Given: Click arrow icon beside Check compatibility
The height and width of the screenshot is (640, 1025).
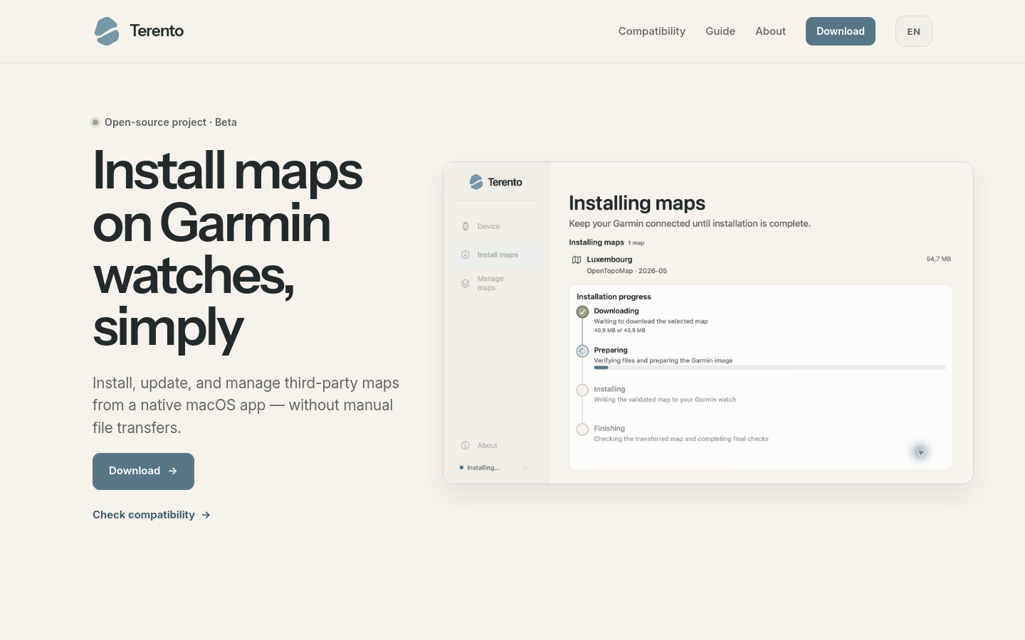Looking at the screenshot, I should [x=206, y=515].
